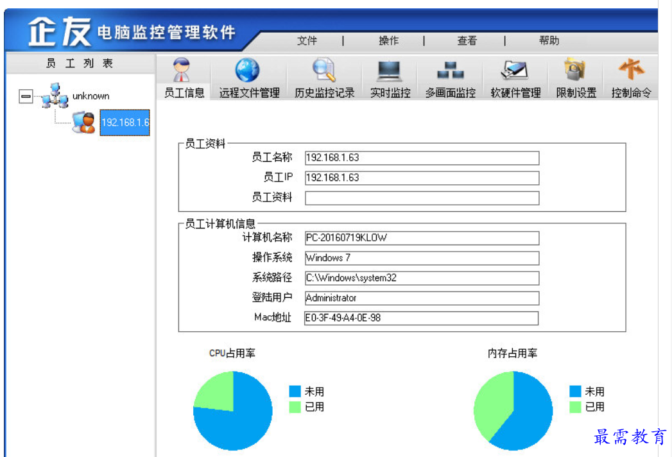This screenshot has width=672, height=457.
Task: Click the green 已用 swatch in memory legend
Action: (x=575, y=407)
